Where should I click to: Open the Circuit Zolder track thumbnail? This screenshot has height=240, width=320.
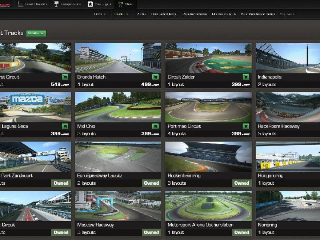(208, 58)
